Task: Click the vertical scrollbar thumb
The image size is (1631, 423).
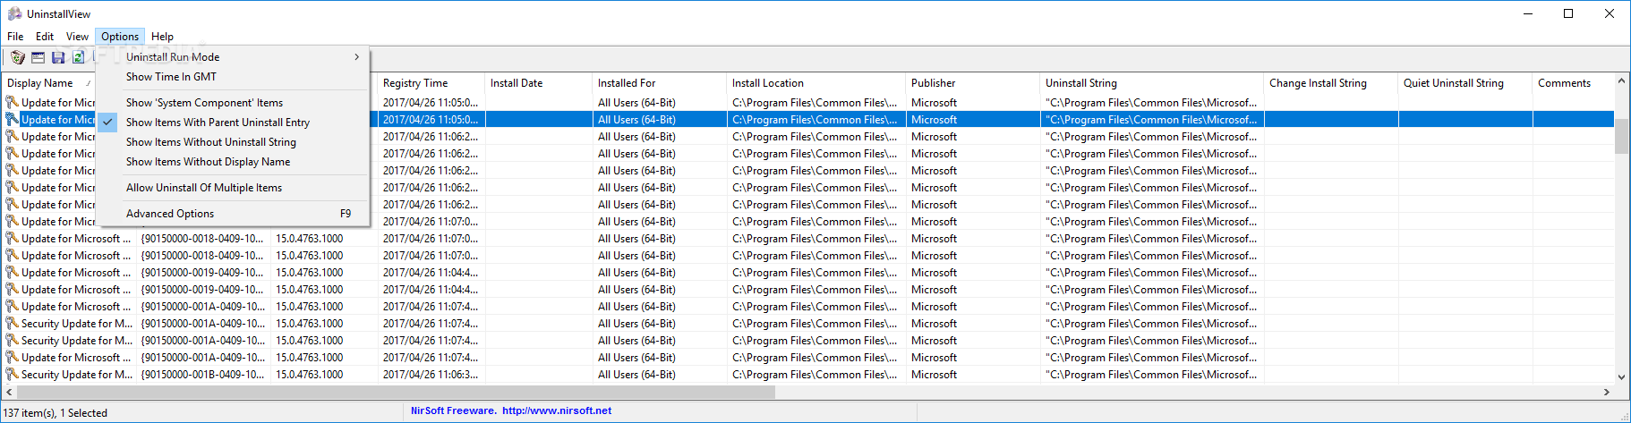Action: coord(1621,136)
